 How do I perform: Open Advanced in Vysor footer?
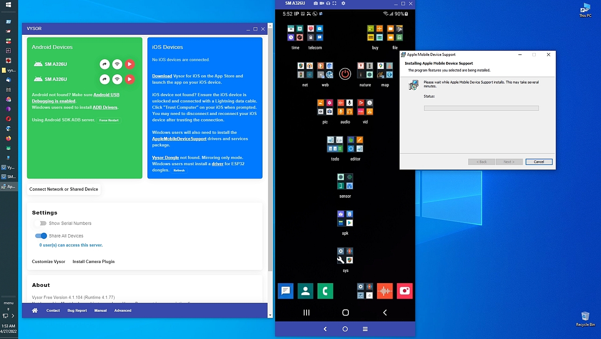click(123, 310)
